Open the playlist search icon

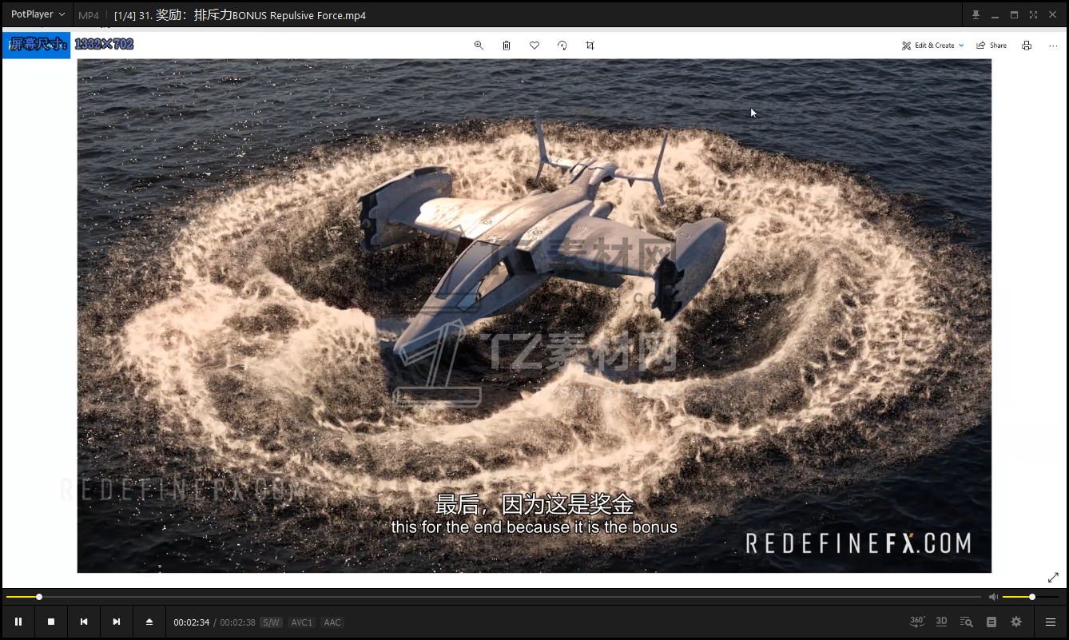tap(966, 622)
